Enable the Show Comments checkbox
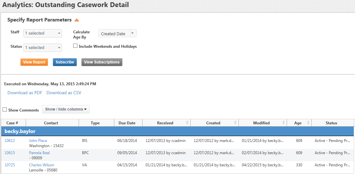Screen dimensions: 355x174 coord(4,110)
